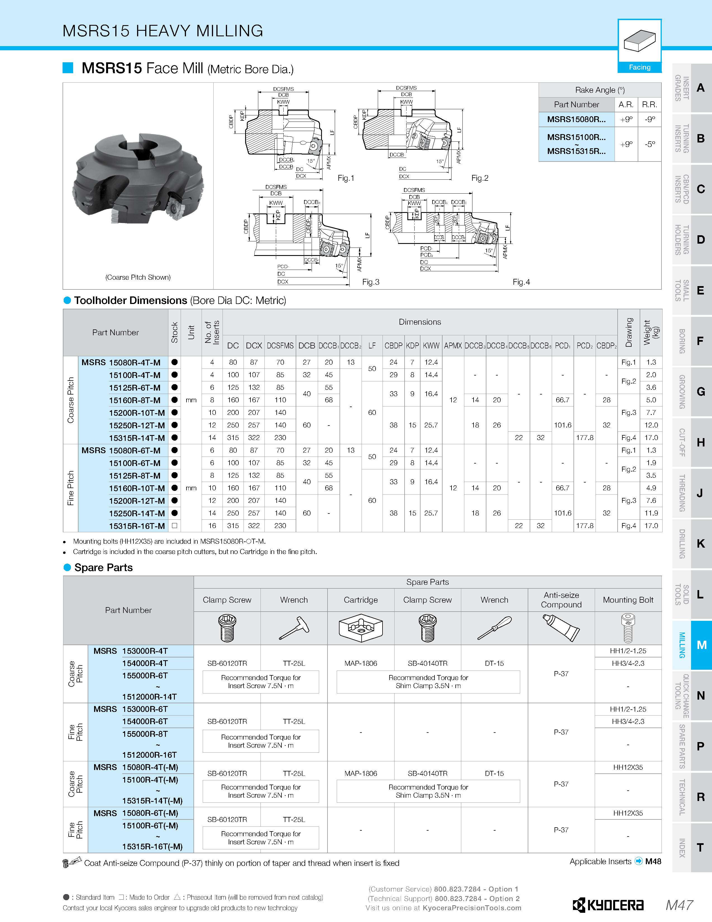Click the blue bullet beside Toolholder Dimensions
712x922 pixels.
[67, 300]
